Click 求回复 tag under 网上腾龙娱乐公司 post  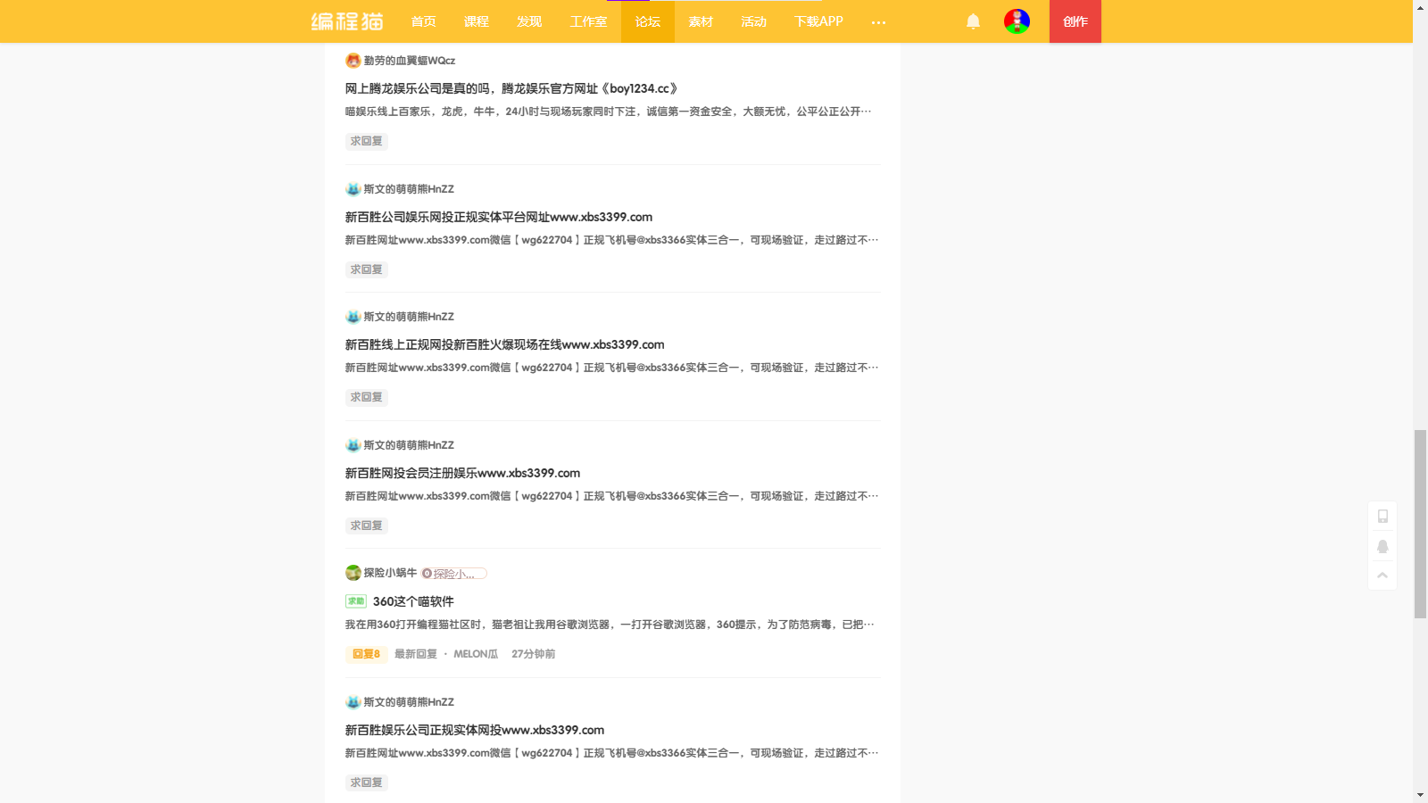pyautogui.click(x=367, y=141)
